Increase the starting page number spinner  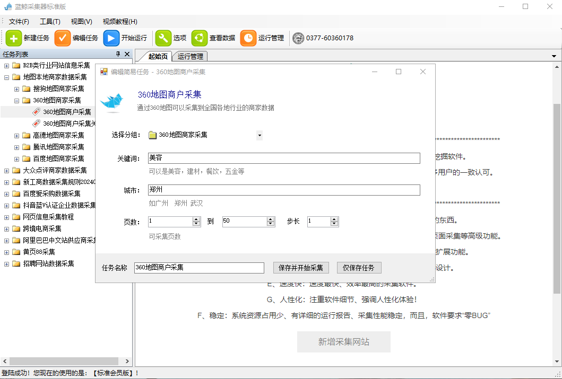(x=196, y=219)
